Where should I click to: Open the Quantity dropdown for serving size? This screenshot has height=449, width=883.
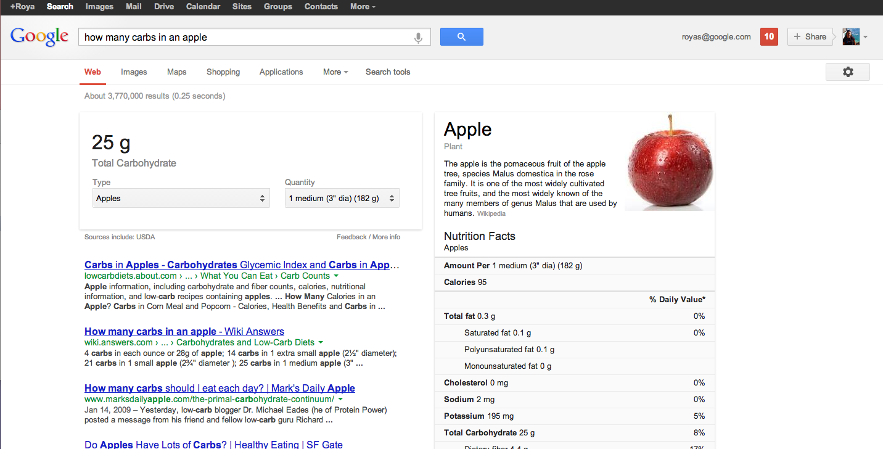(x=342, y=199)
